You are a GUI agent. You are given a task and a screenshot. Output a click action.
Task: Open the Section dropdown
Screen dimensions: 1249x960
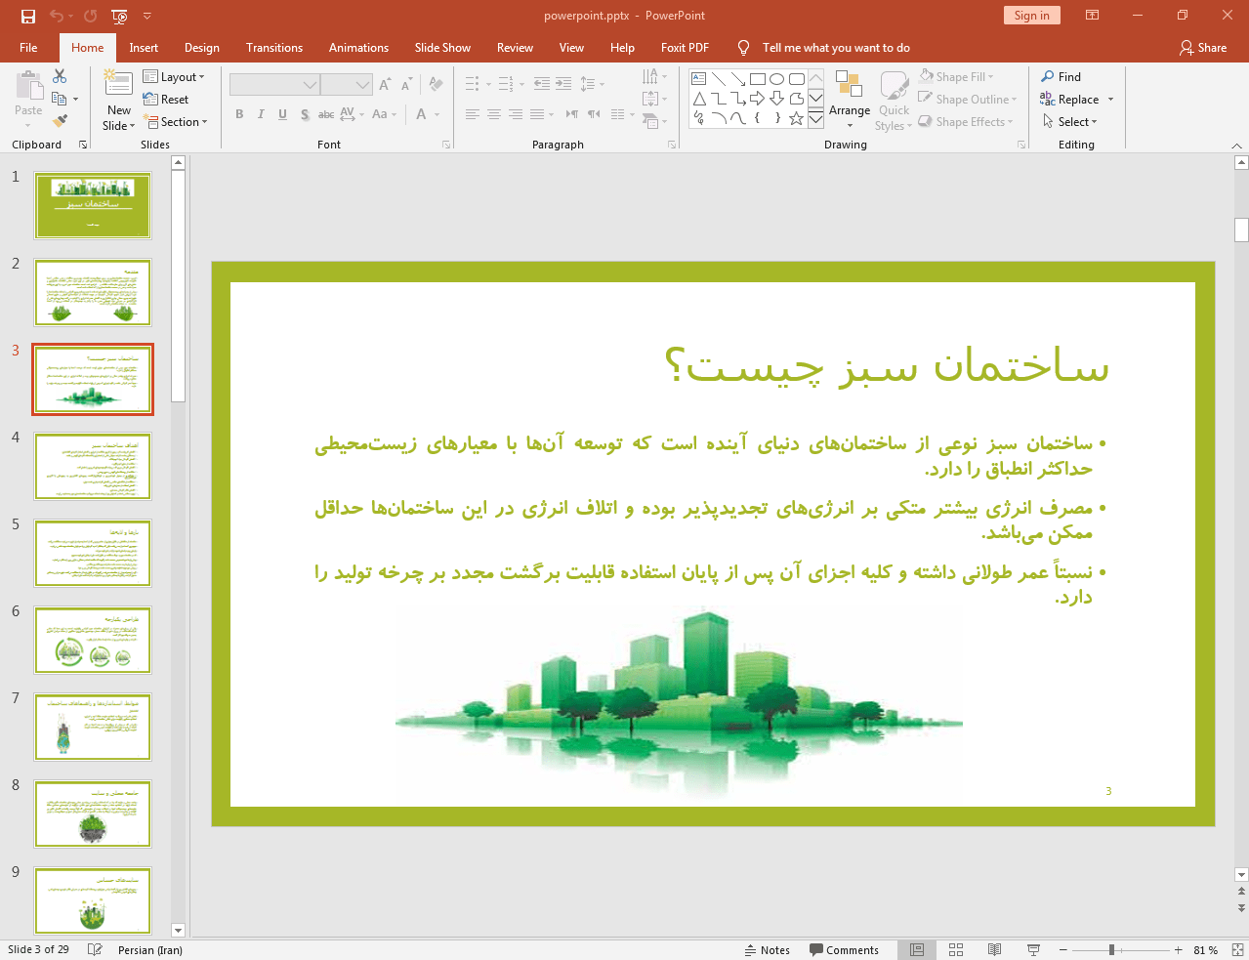pyautogui.click(x=176, y=122)
